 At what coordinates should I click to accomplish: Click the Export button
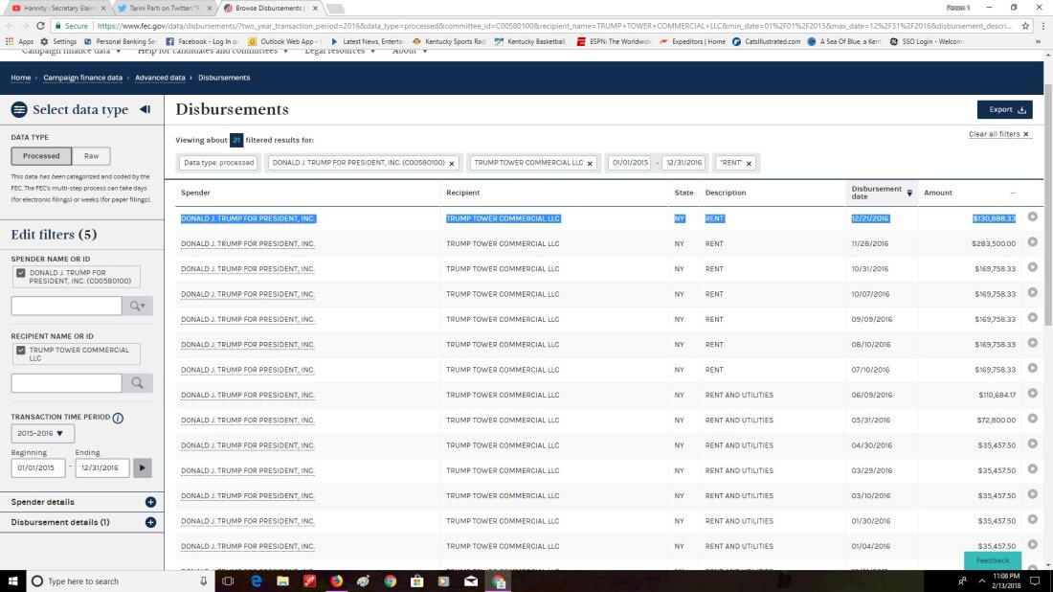[x=1004, y=109]
